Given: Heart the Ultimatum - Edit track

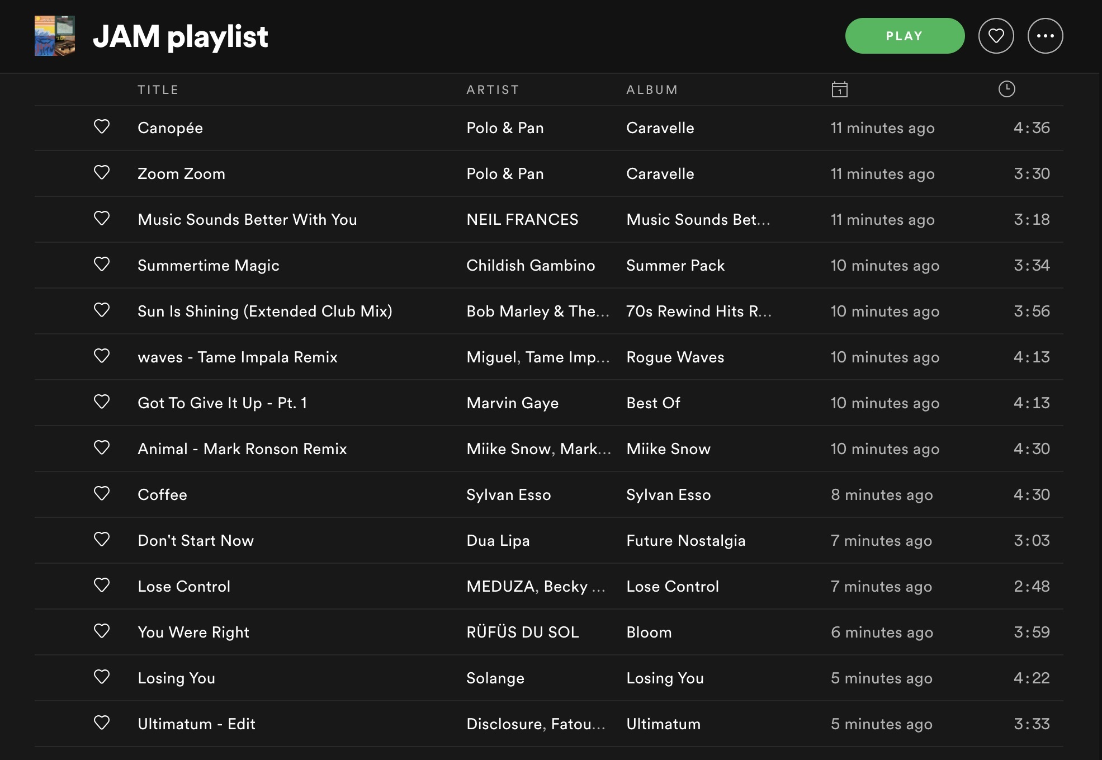Looking at the screenshot, I should pyautogui.click(x=102, y=723).
